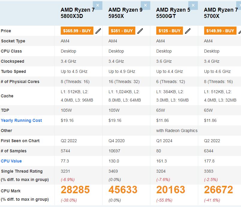Select the AMD Ryzen 7 5800X3D heading

click(x=78, y=13)
